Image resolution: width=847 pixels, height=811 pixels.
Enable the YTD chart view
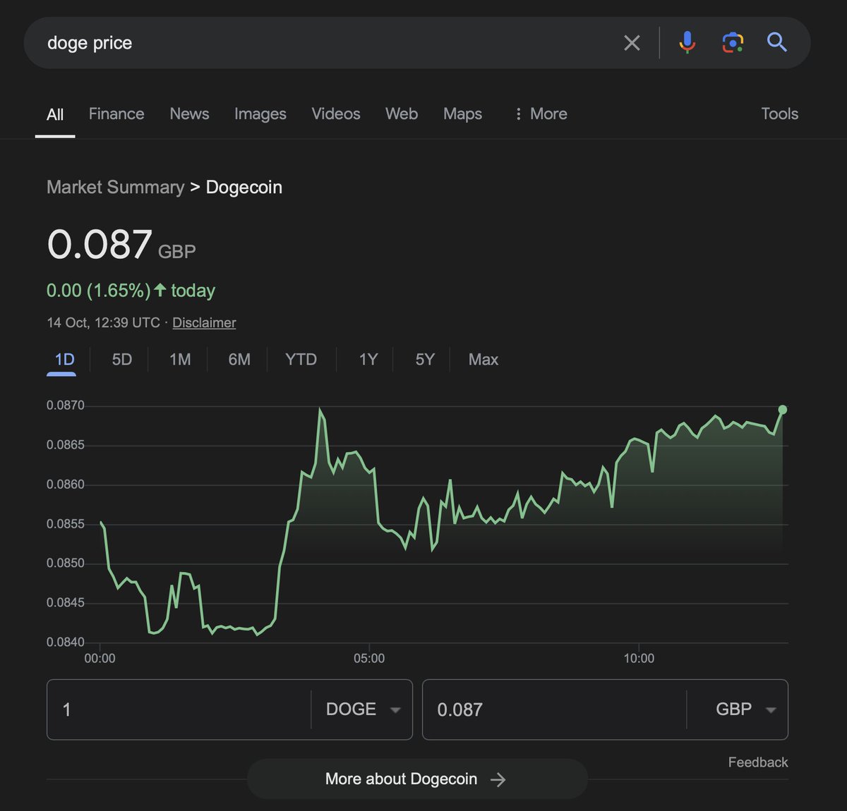[x=301, y=359]
